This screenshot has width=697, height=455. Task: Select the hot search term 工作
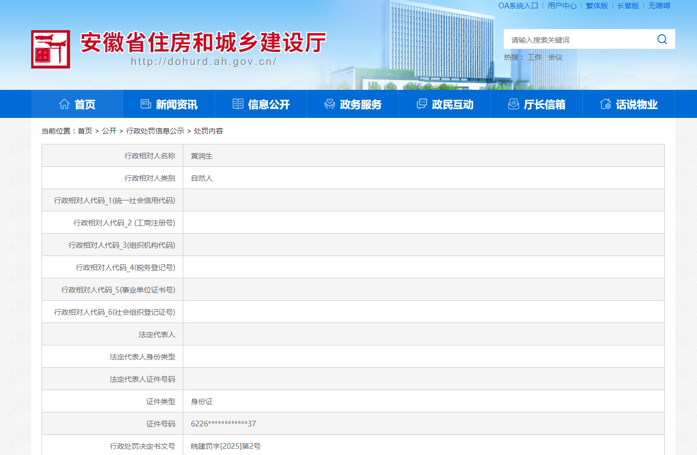tap(534, 57)
